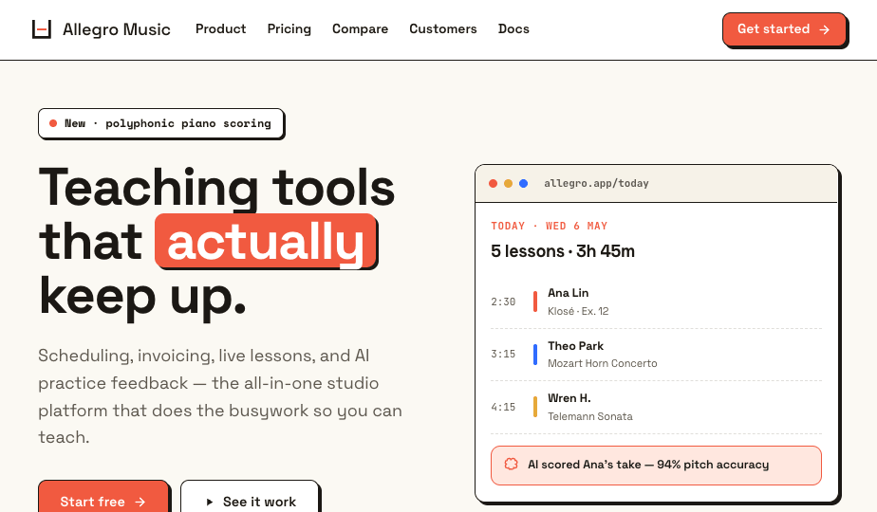The image size is (877, 512).
Task: Click the Allegro Music logo icon
Action: [42, 29]
